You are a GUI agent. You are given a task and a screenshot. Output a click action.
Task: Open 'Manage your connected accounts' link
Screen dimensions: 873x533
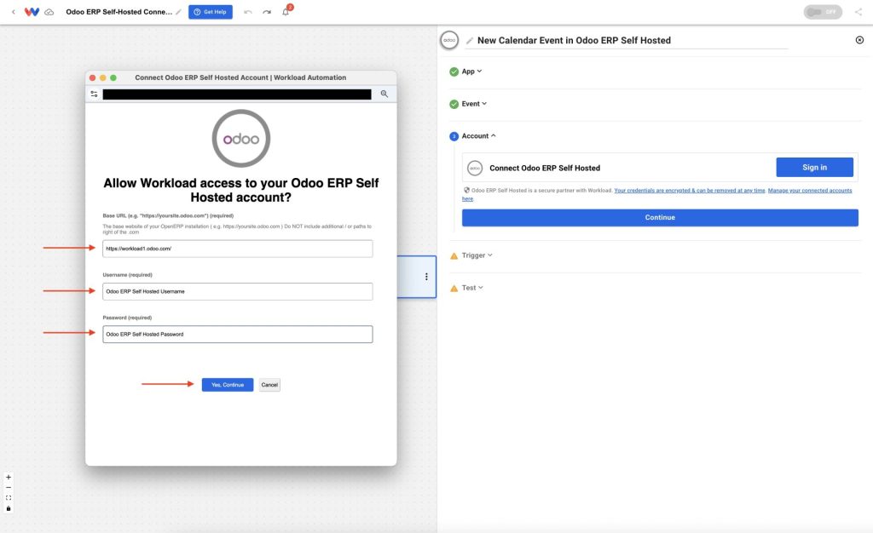[810, 190]
